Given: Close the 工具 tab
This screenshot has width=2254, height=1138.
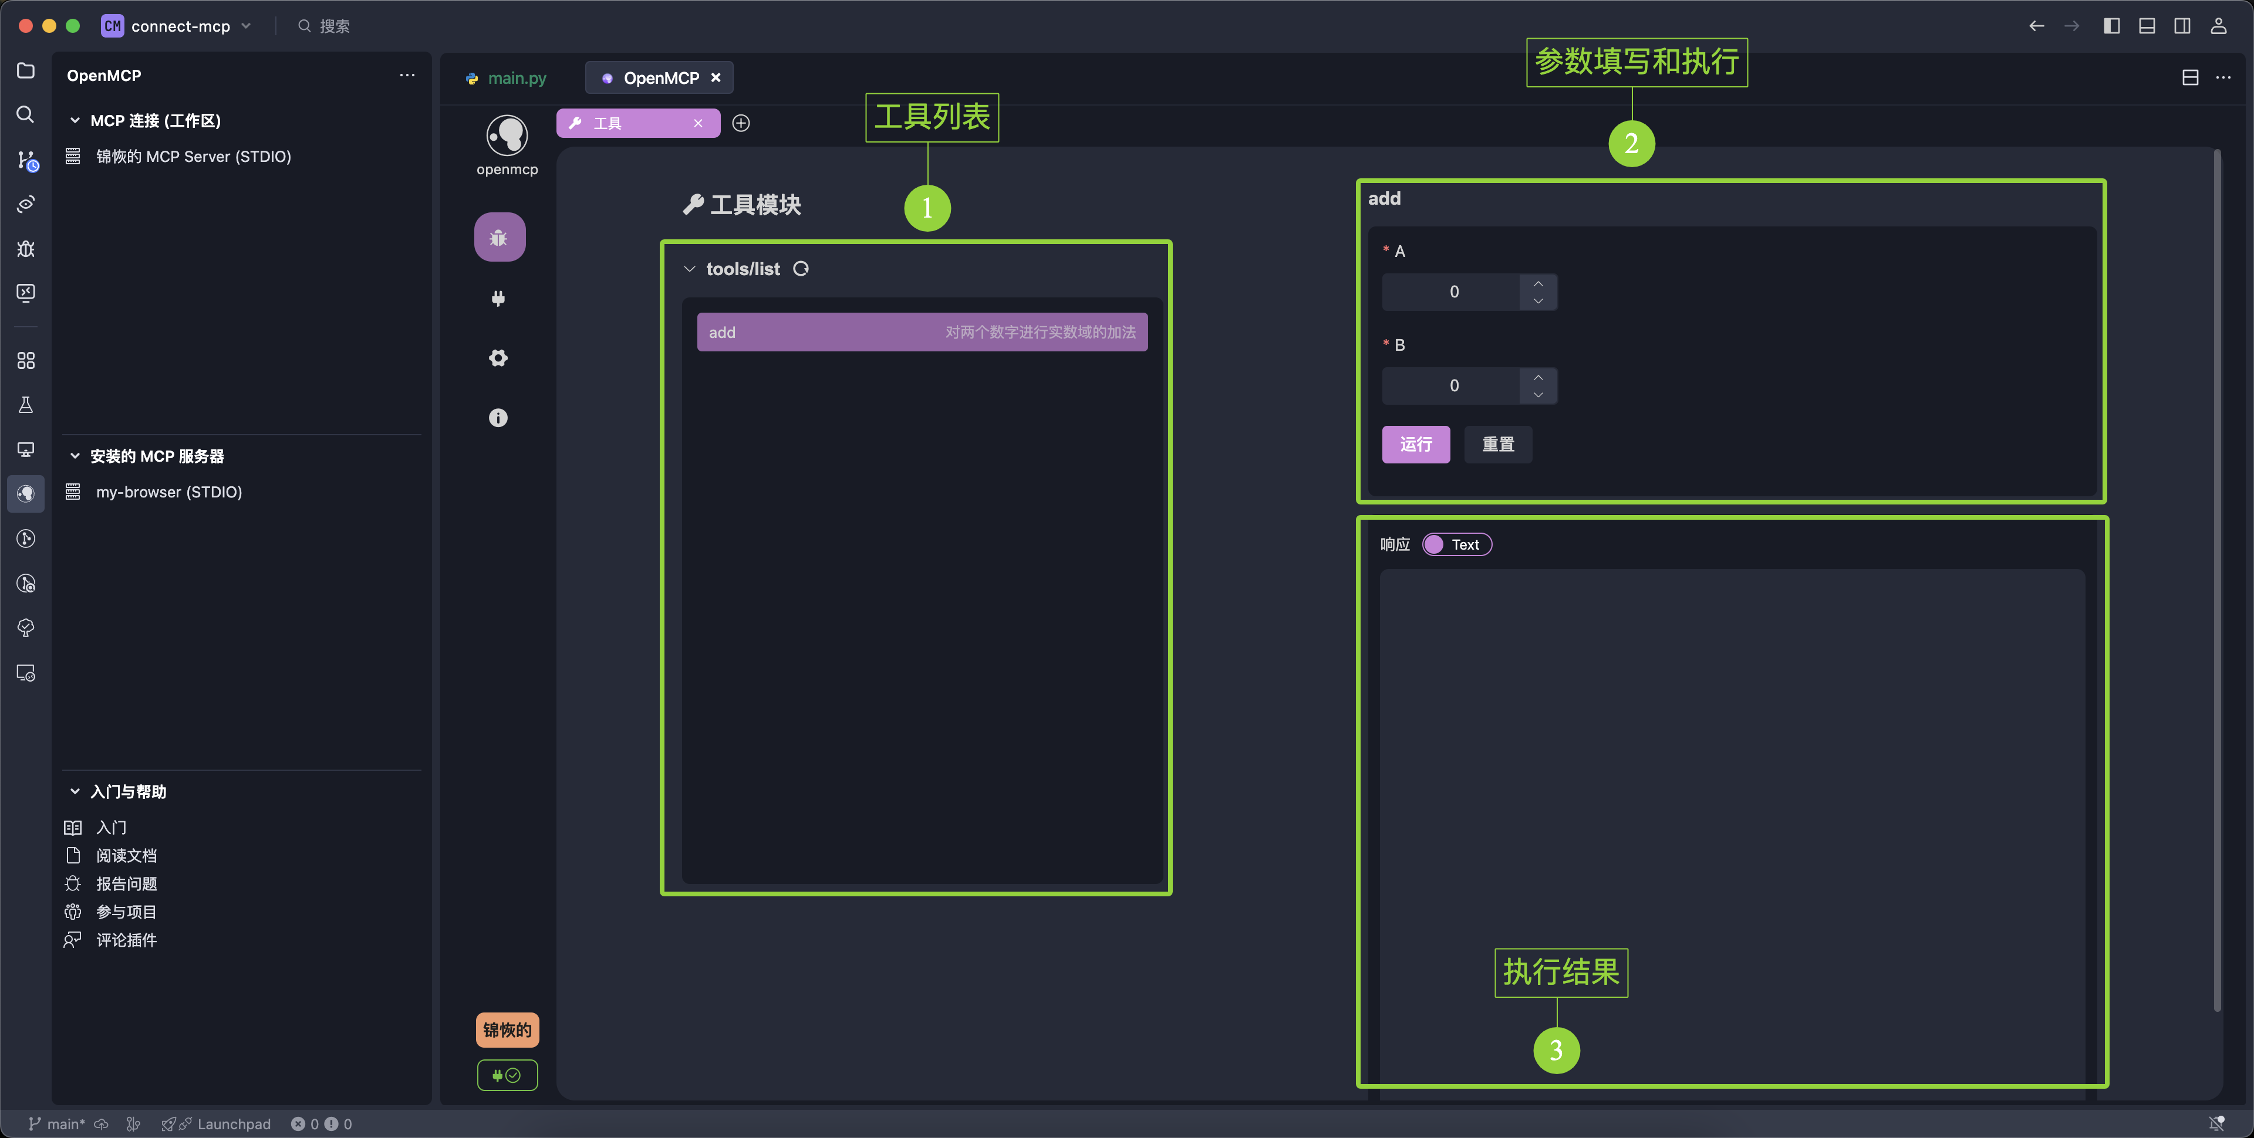Looking at the screenshot, I should pos(699,123).
